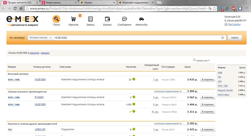Image resolution: width=251 pixels, height=136 pixels.
Task: Open the Баланс wallet icon
Action: (x=107, y=19)
